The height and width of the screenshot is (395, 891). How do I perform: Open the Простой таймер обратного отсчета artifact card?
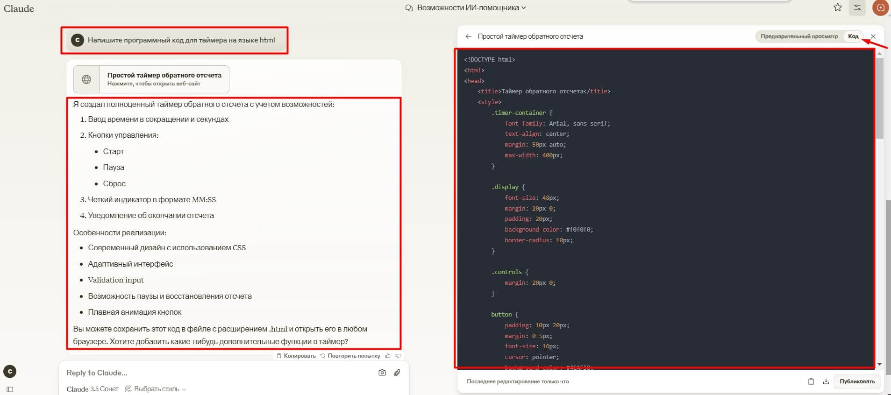pyautogui.click(x=151, y=79)
